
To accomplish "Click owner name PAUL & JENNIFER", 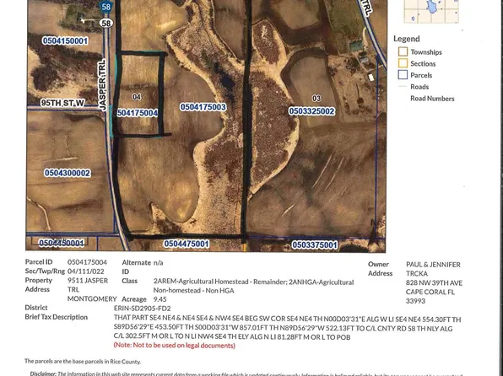I will (x=433, y=265).
